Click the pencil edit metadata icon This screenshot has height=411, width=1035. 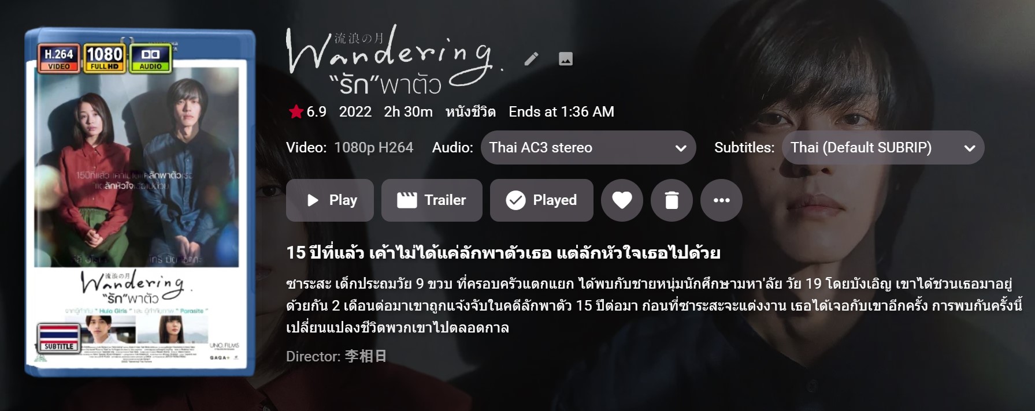click(x=531, y=59)
